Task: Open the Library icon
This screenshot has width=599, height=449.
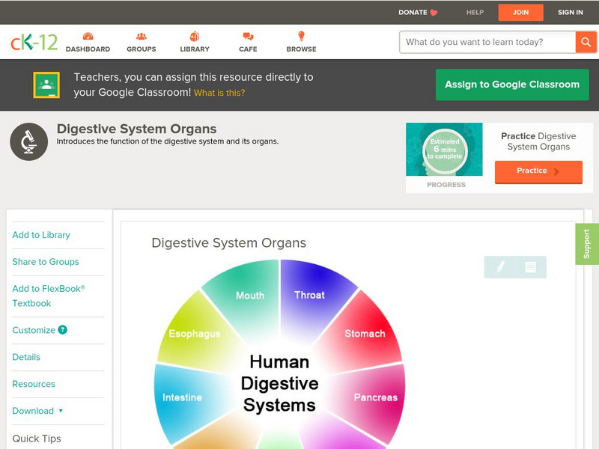Action: click(193, 36)
